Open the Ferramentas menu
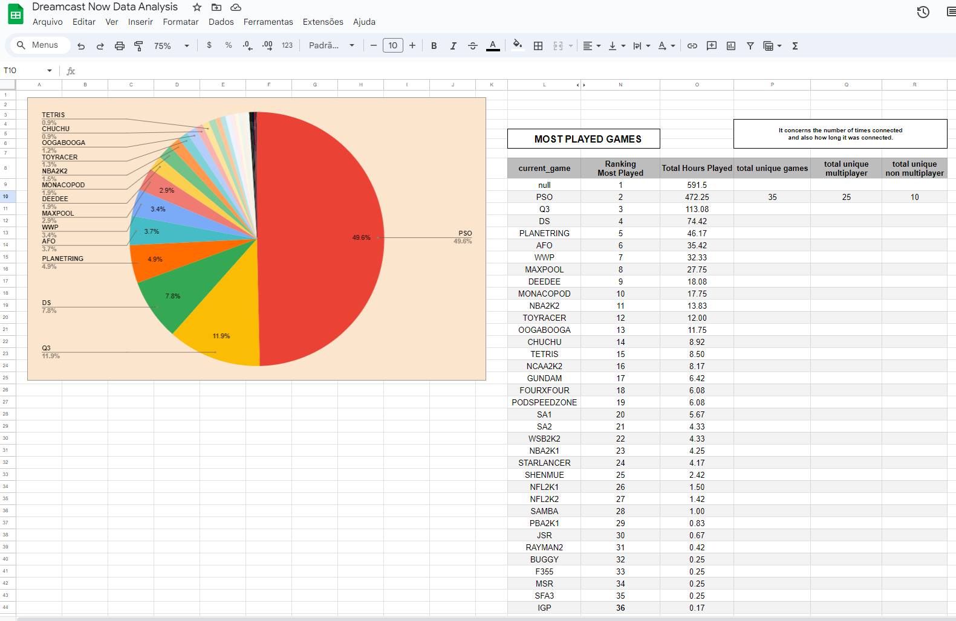Viewport: 956px width, 621px height. tap(268, 22)
